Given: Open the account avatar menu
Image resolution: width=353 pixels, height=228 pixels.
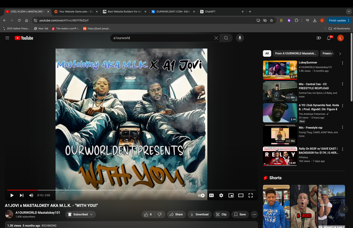Looking at the screenshot, I should (340, 38).
